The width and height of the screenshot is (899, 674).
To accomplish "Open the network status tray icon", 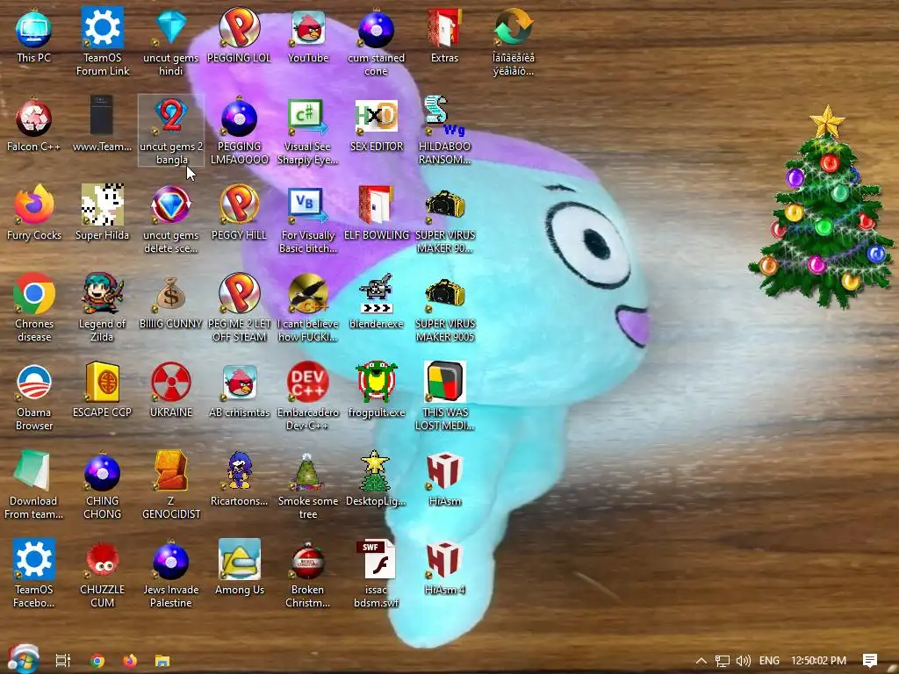I will [723, 661].
